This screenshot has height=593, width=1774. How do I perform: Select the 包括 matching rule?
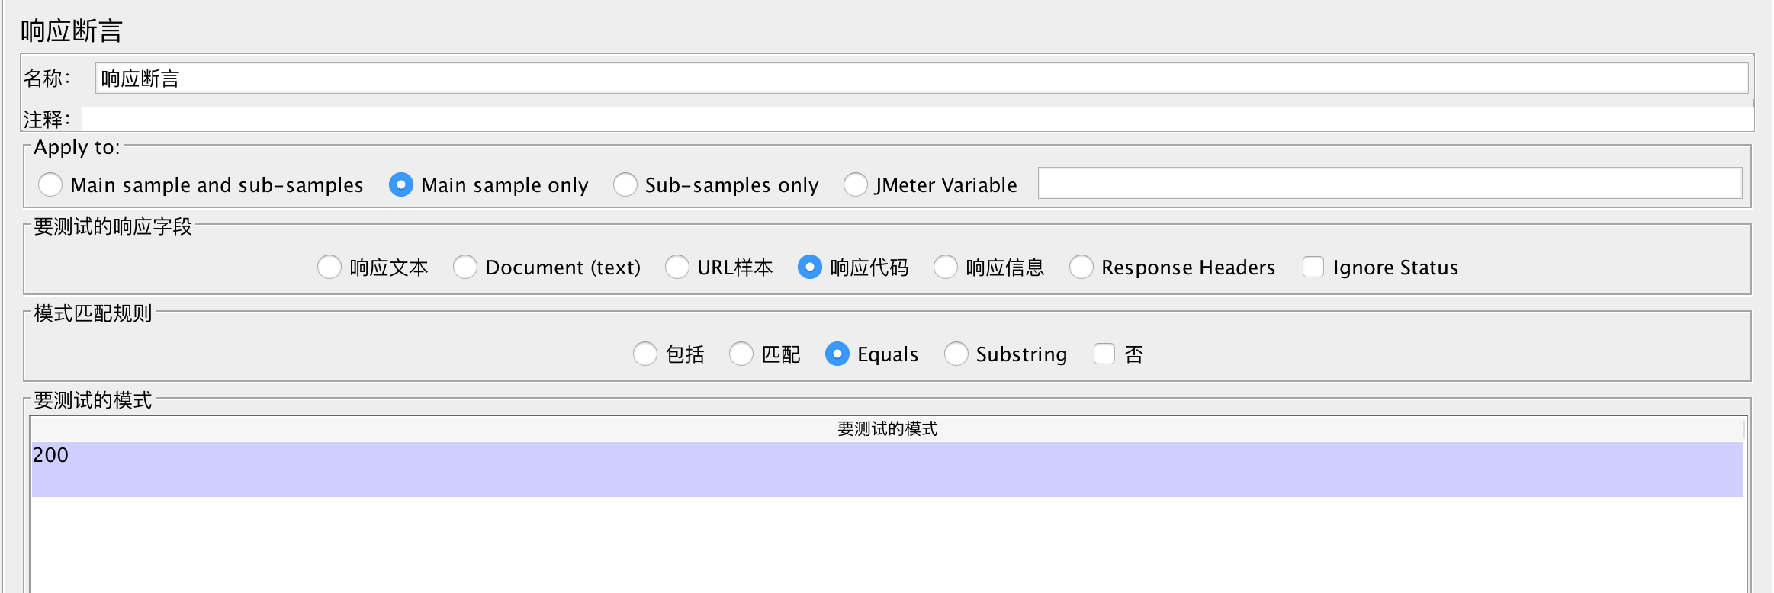[x=645, y=354]
